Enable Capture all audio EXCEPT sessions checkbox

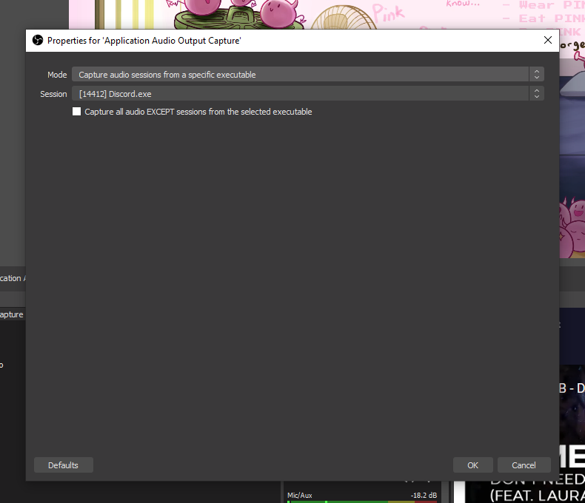pyautogui.click(x=76, y=112)
